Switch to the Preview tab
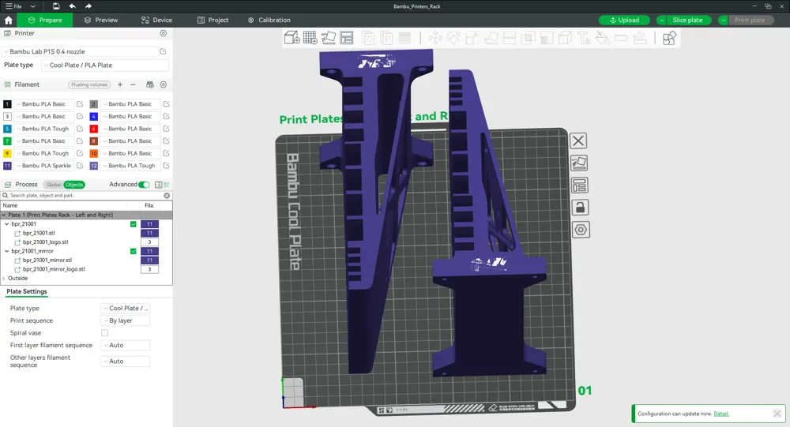 tap(101, 20)
